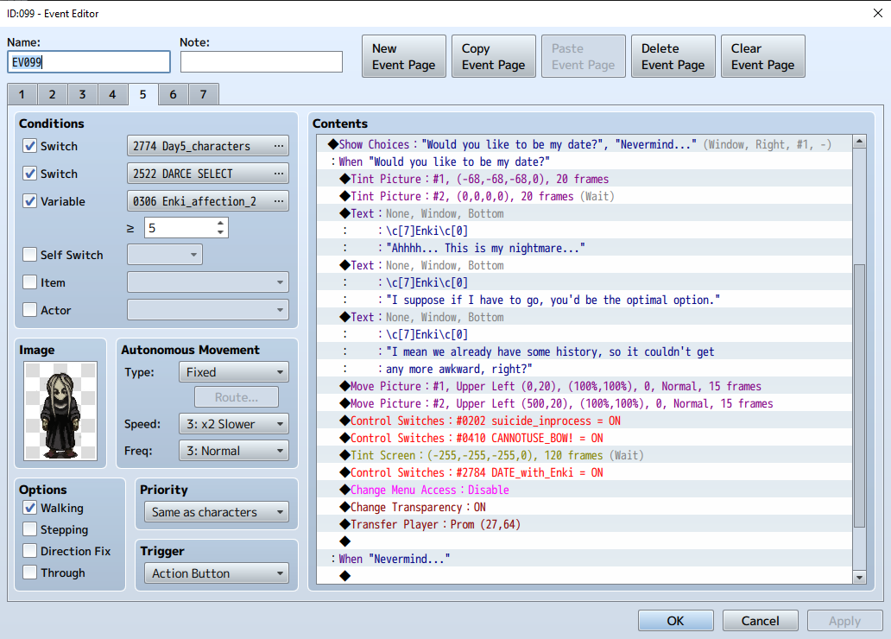891x639 pixels.
Task: Open the Autonomous Movement Type dropdown
Action: [x=233, y=372]
